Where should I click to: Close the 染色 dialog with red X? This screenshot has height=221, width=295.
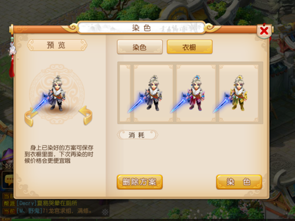264,31
